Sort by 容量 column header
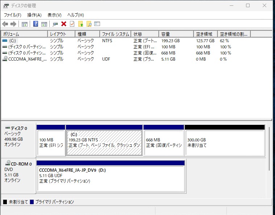Screen dimensions: 275x215 (x=176, y=34)
